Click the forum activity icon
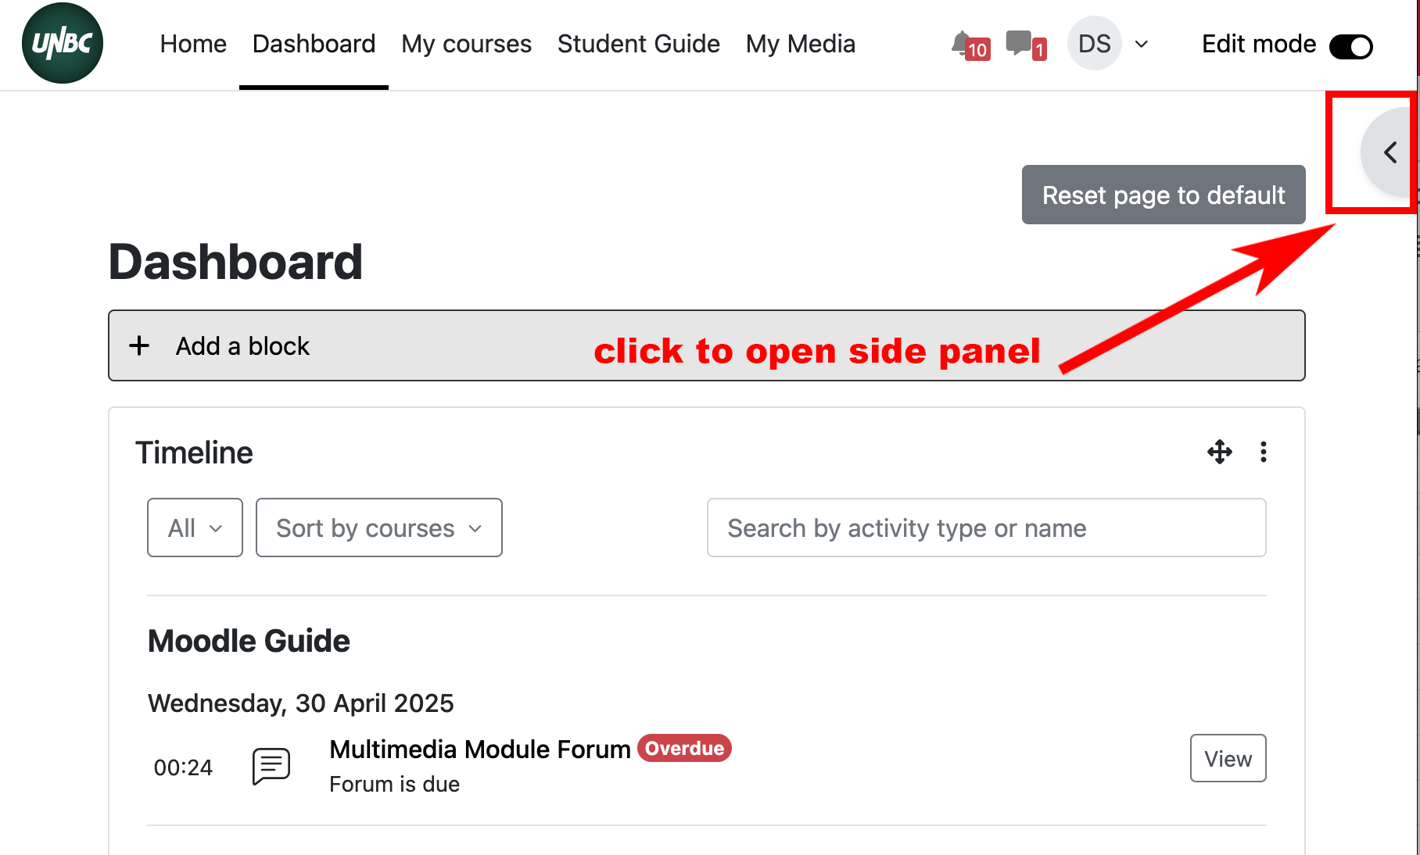This screenshot has width=1420, height=855. [271, 766]
